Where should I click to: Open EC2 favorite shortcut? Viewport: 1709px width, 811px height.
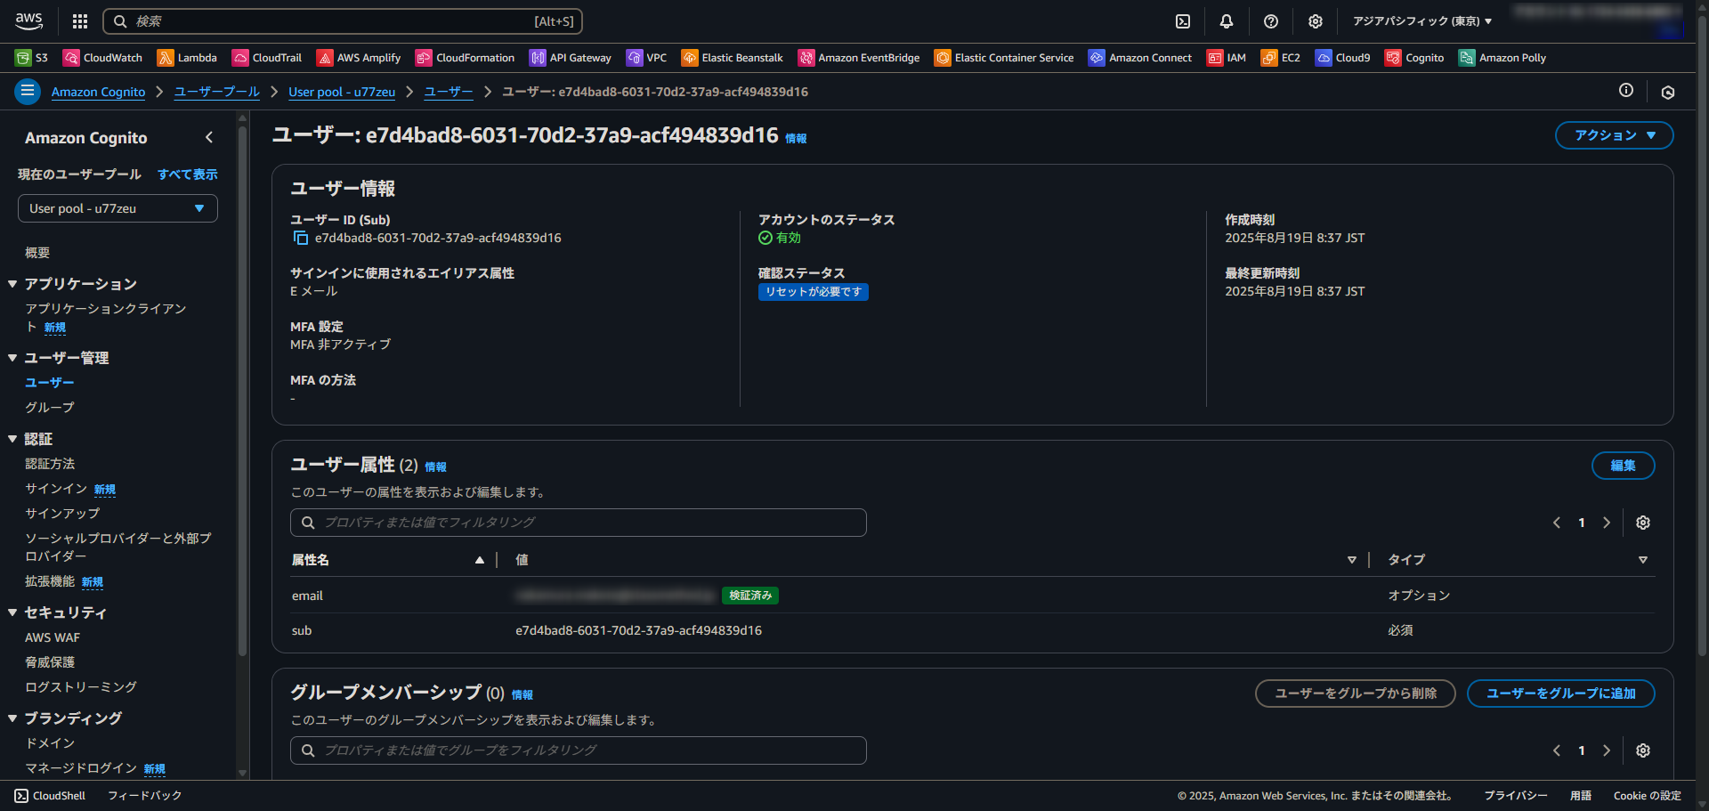tap(1281, 58)
